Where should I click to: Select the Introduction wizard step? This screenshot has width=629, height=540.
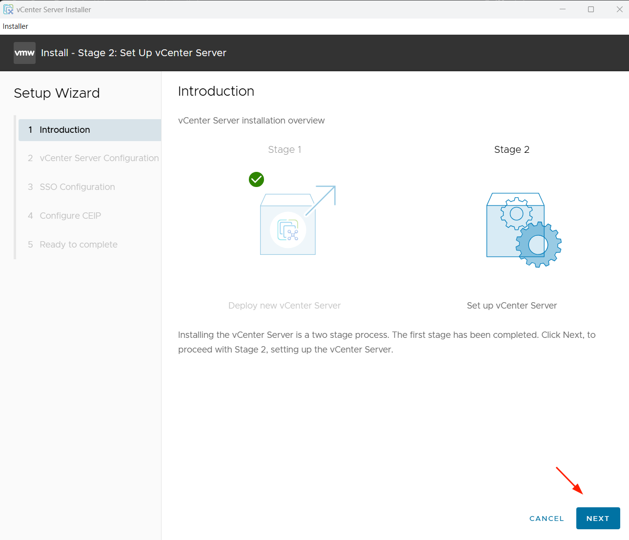click(90, 130)
